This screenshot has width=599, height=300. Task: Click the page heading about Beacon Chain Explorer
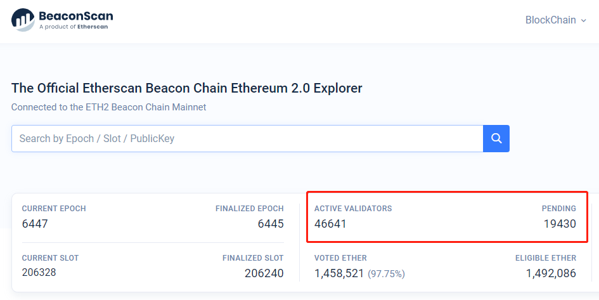coord(187,88)
